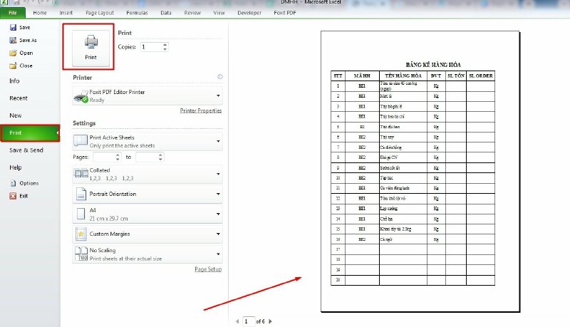Click the Open folder icon
Screen dimensions: 570x327
pos(13,53)
